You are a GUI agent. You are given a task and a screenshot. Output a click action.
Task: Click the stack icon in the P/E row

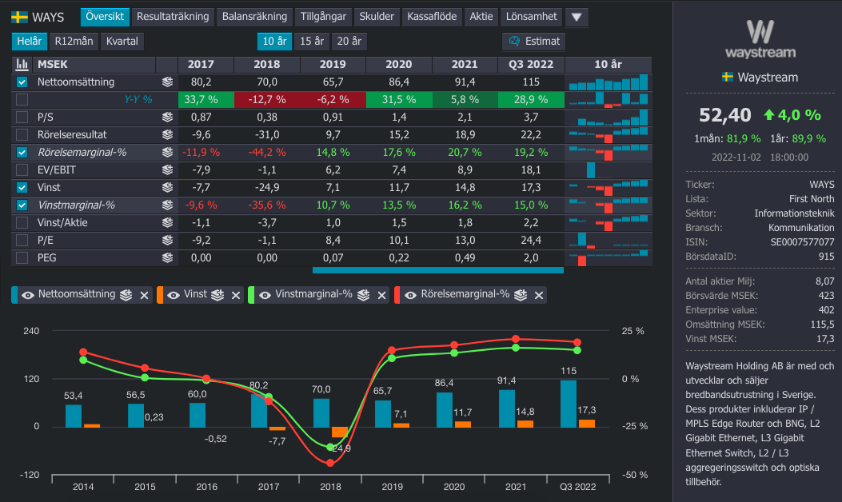167,240
